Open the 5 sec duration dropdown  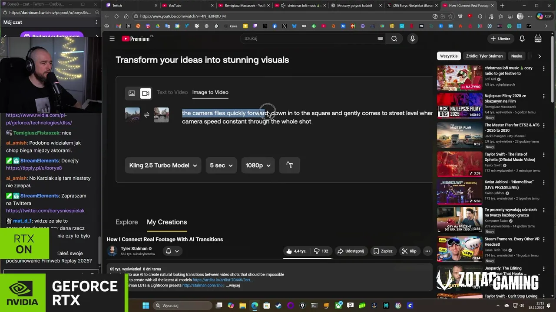tap(221, 166)
